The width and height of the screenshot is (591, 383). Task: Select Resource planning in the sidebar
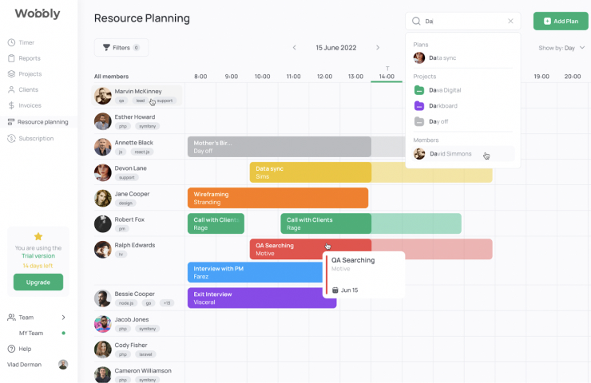[x=38, y=122]
